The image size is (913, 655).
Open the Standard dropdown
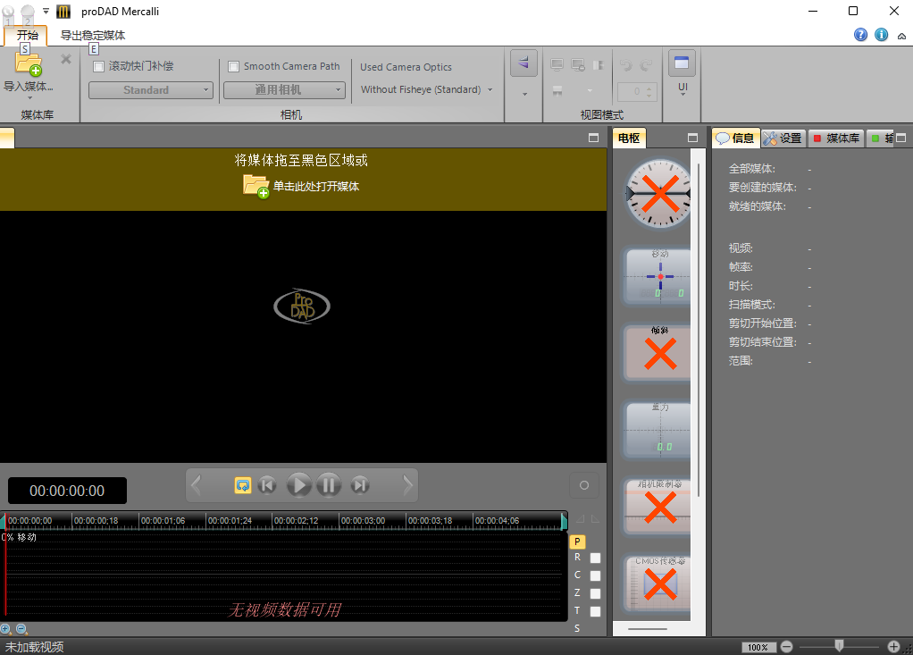151,90
